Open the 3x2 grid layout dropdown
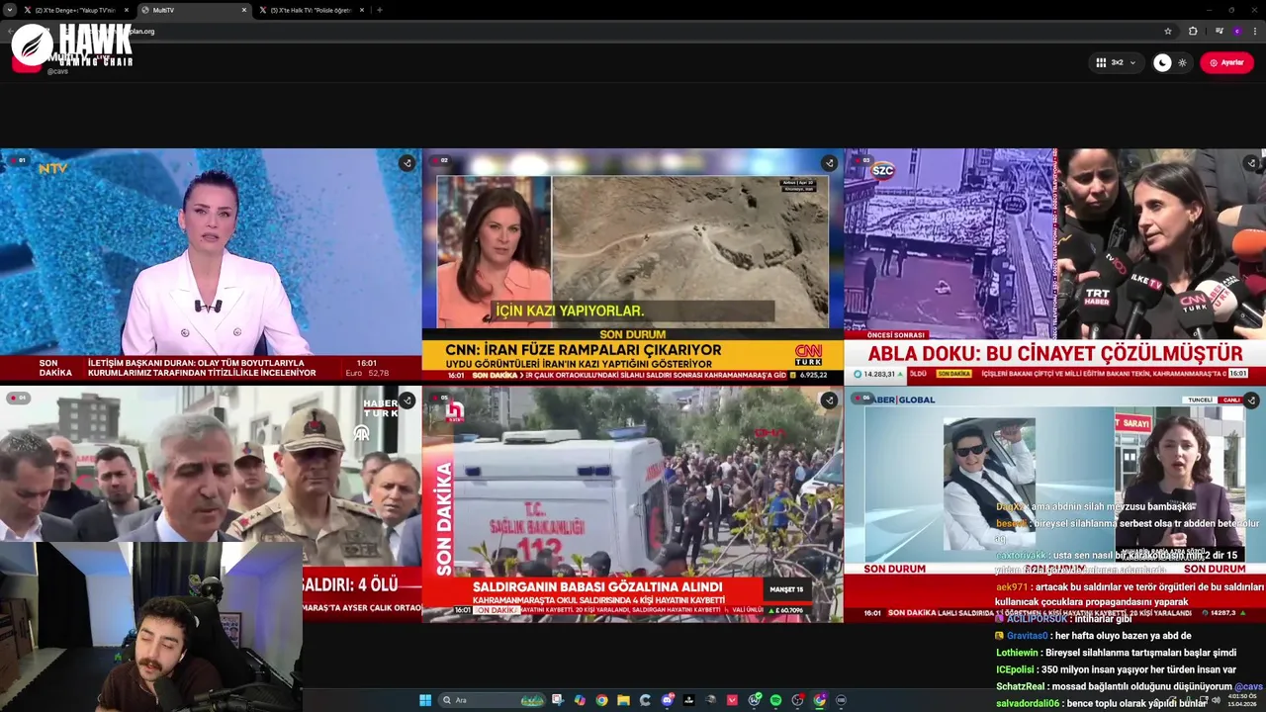 (1116, 62)
